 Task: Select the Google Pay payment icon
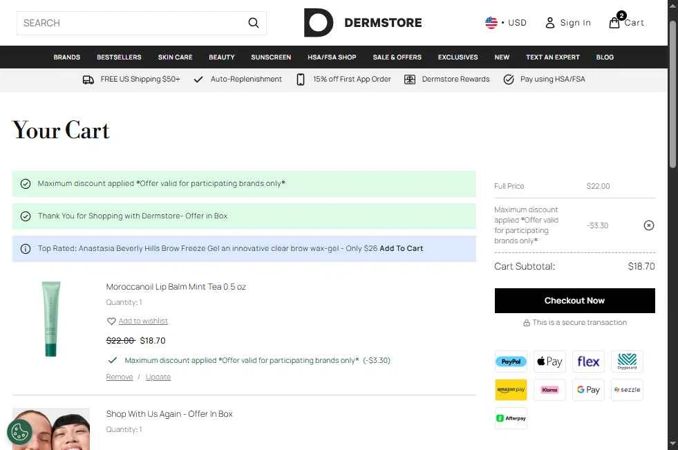[588, 390]
